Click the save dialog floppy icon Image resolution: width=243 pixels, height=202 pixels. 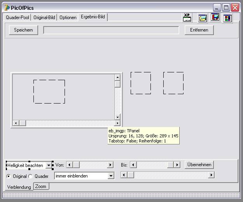[215, 17]
